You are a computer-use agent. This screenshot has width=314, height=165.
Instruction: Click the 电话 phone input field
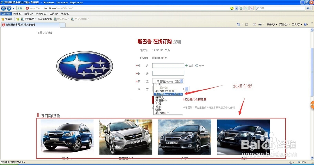tap(168, 73)
